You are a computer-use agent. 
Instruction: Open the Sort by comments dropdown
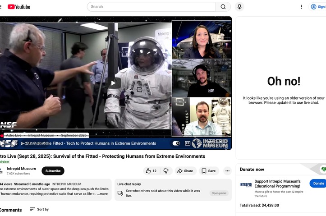(x=39, y=209)
